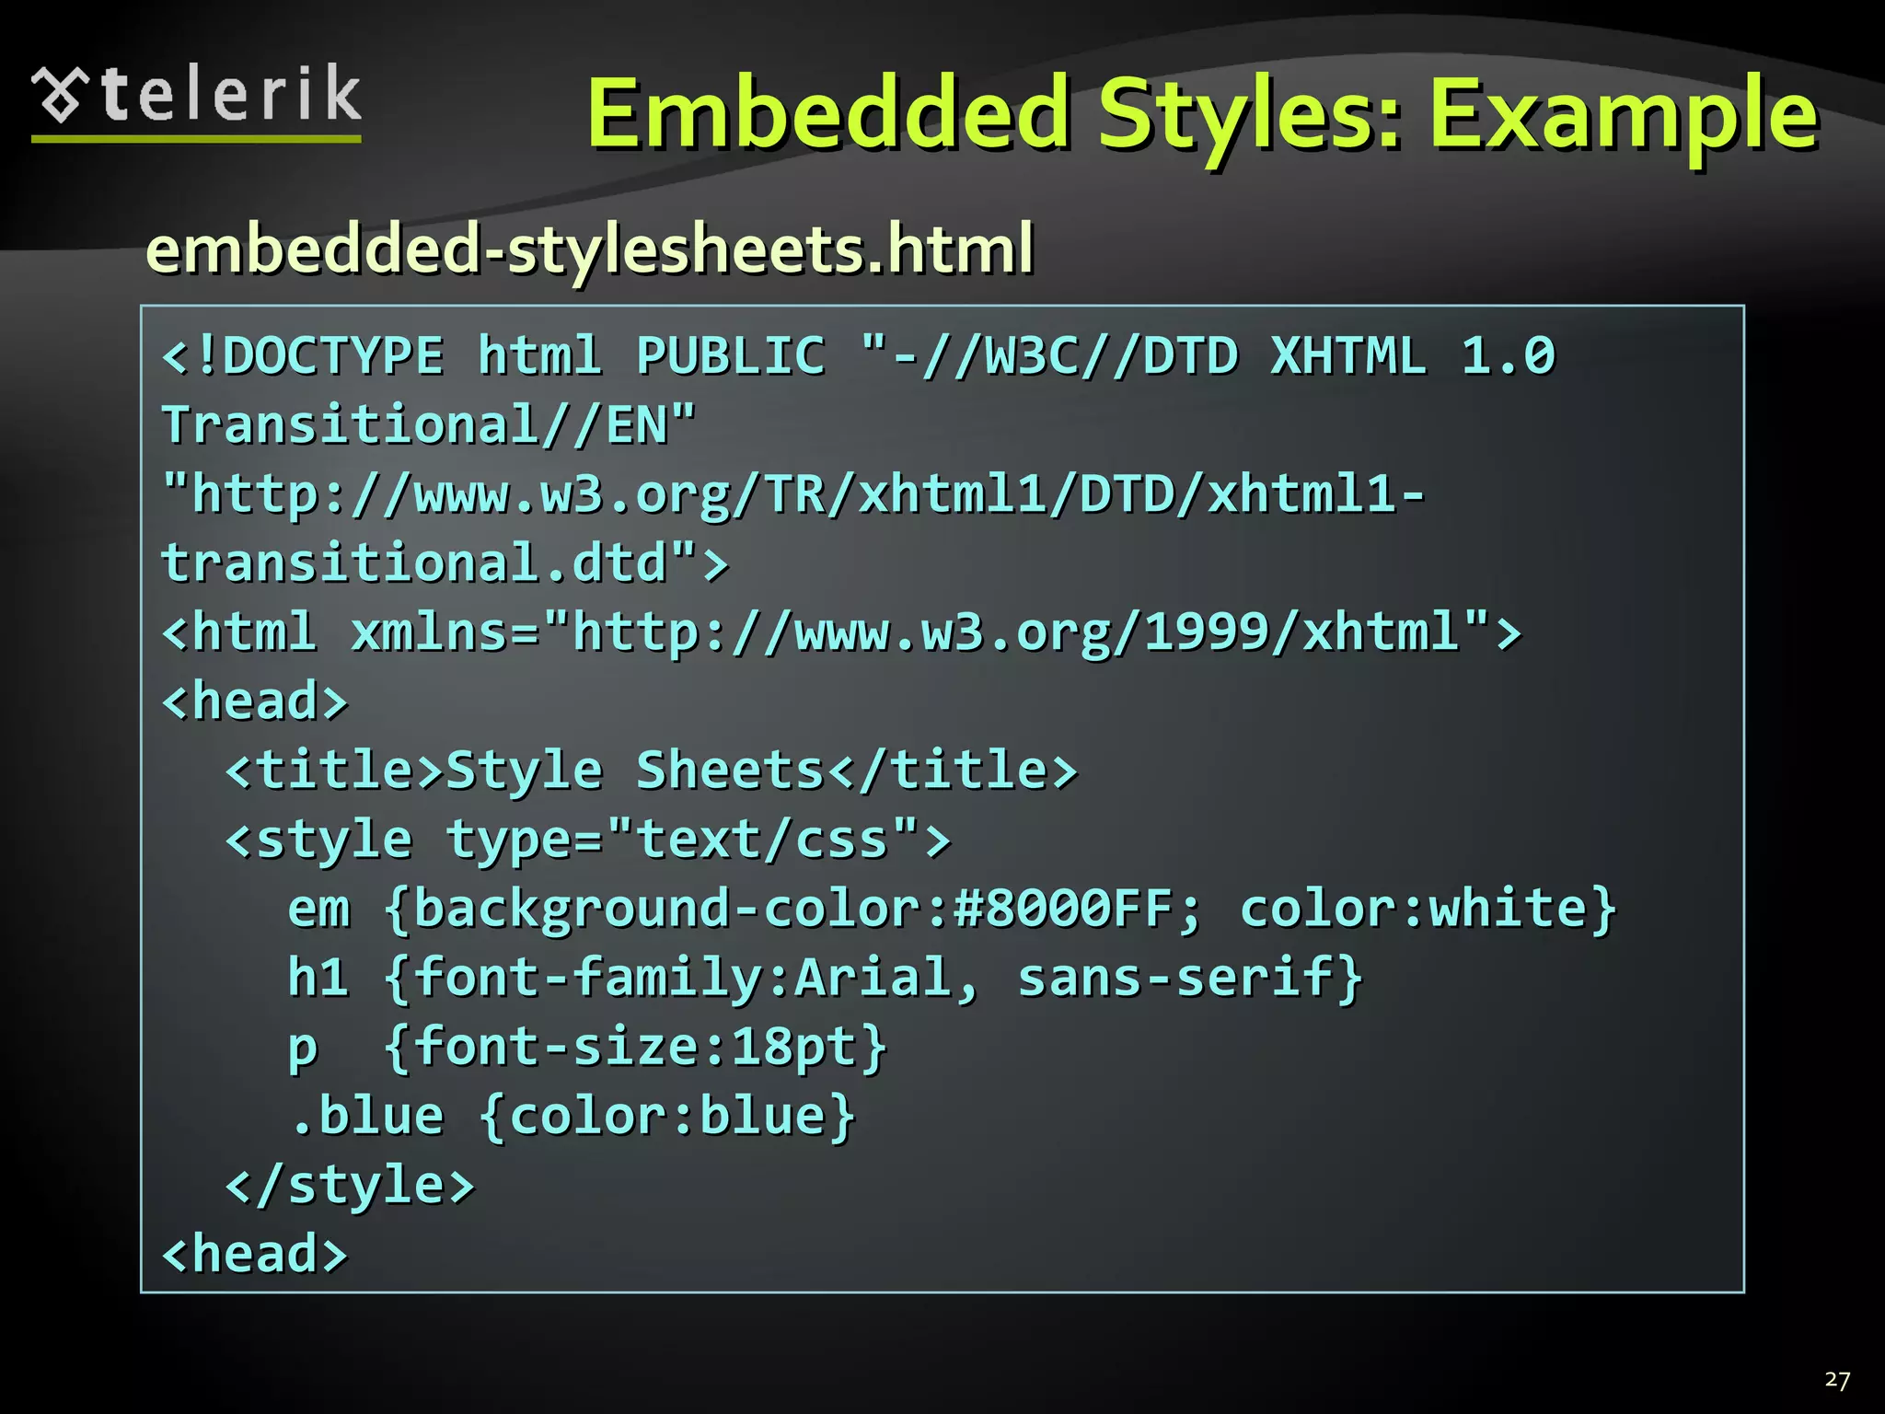The height and width of the screenshot is (1414, 1885).
Task: Click the embedded-stylesheets.html file name heading
Action: tap(589, 249)
